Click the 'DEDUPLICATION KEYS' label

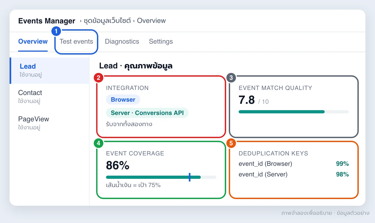[273, 153]
